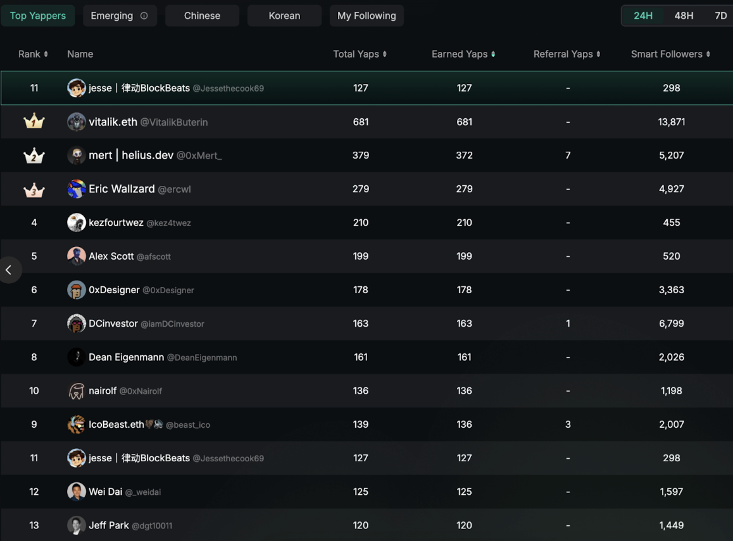
Task: Open Dean Eigenmann's profile name link
Action: [126, 357]
